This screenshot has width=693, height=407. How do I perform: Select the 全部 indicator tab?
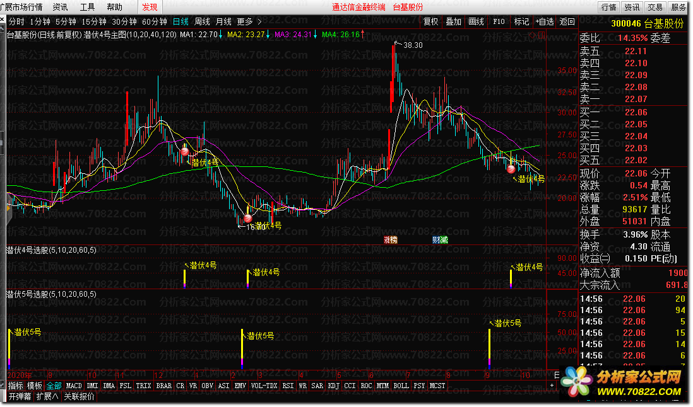pyautogui.click(x=54, y=386)
